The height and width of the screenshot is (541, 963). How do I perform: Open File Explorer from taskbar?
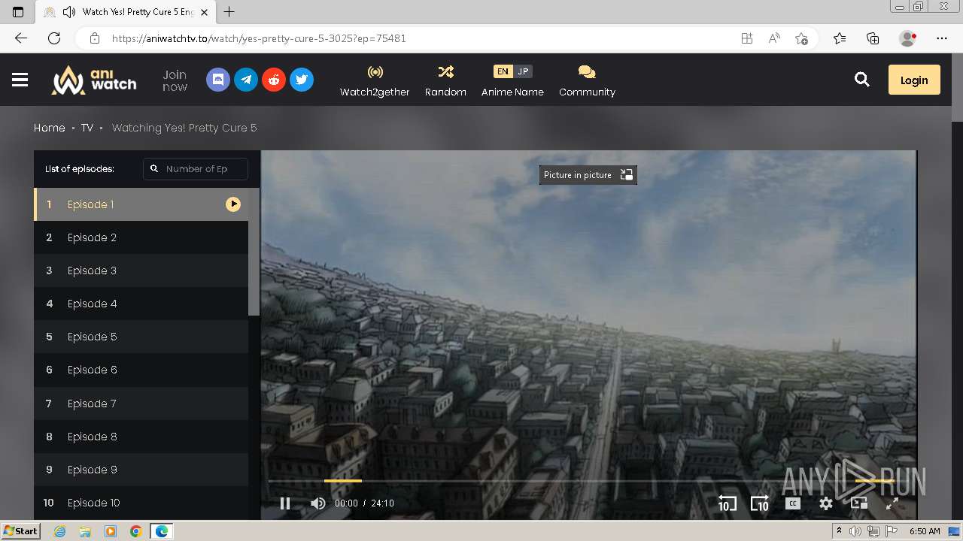[85, 531]
